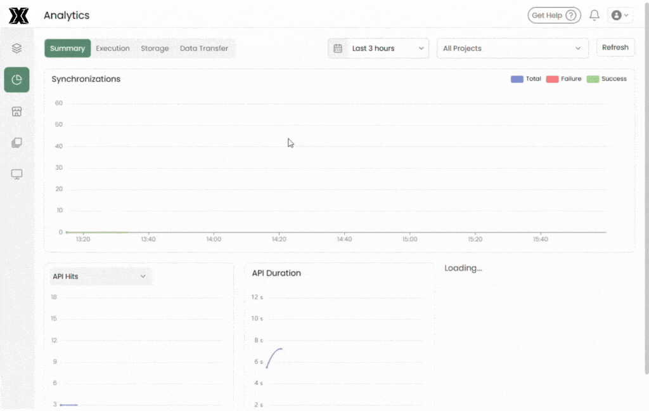Image resolution: width=649 pixels, height=411 pixels.
Task: Open the All Projects dropdown
Action: [x=511, y=48]
